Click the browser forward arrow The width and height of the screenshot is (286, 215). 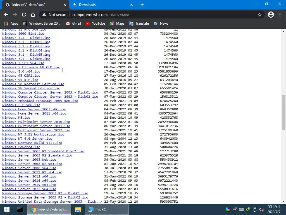(x=15, y=15)
